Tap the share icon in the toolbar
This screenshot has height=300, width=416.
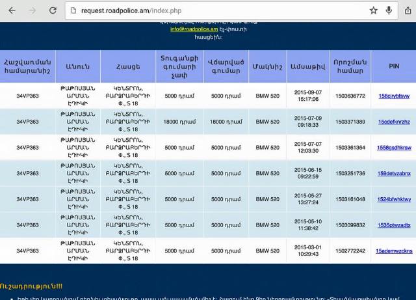(x=408, y=10)
